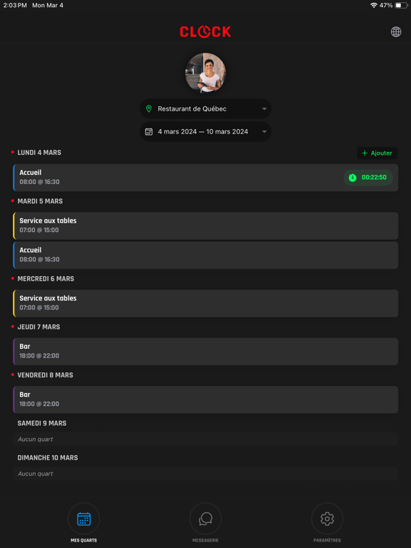Viewport: 411px width, 548px height.
Task: Open Monday's Accueil shift card
Action: [x=205, y=178]
